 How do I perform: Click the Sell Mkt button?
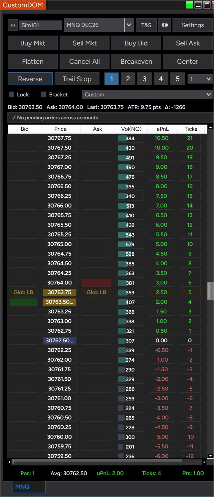pyautogui.click(x=85, y=43)
